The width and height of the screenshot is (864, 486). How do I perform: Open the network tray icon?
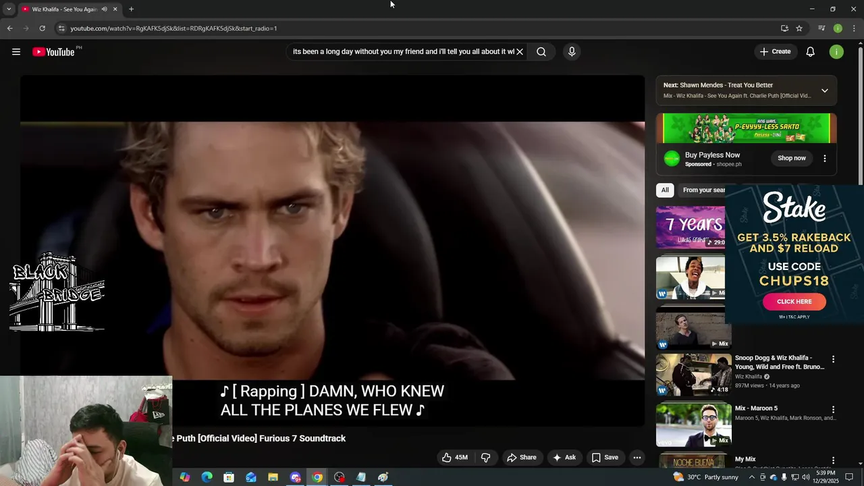click(794, 477)
